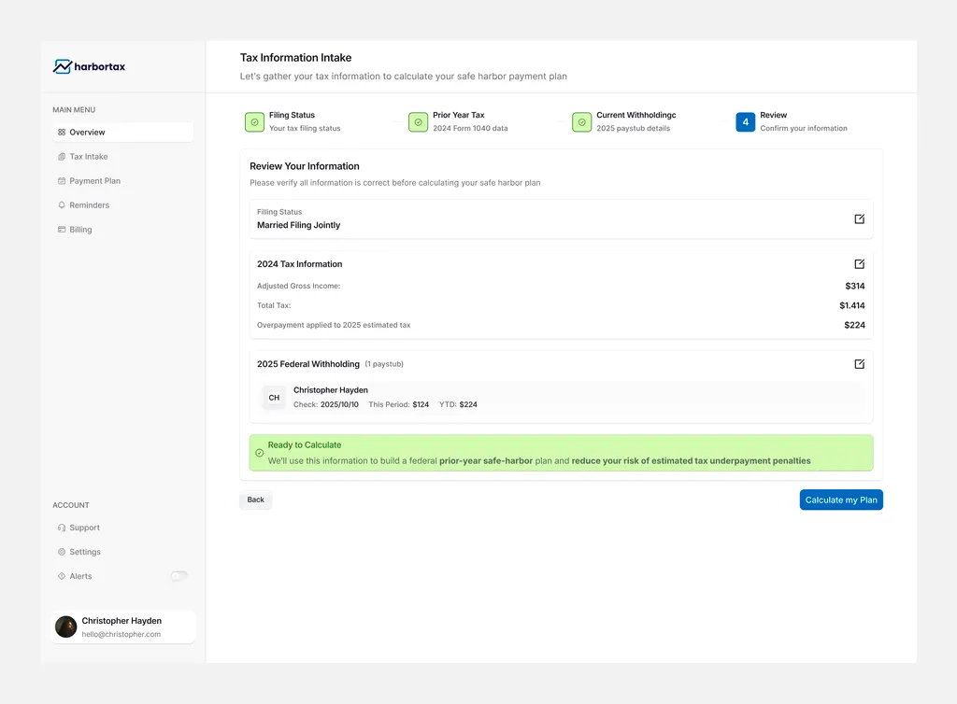Screen dimensions: 957x704
Task: Open Settings in the account section
Action: [x=122, y=552]
